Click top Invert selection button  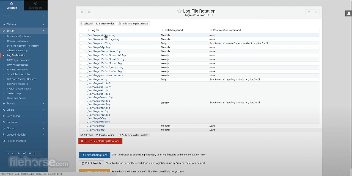tap(105, 24)
